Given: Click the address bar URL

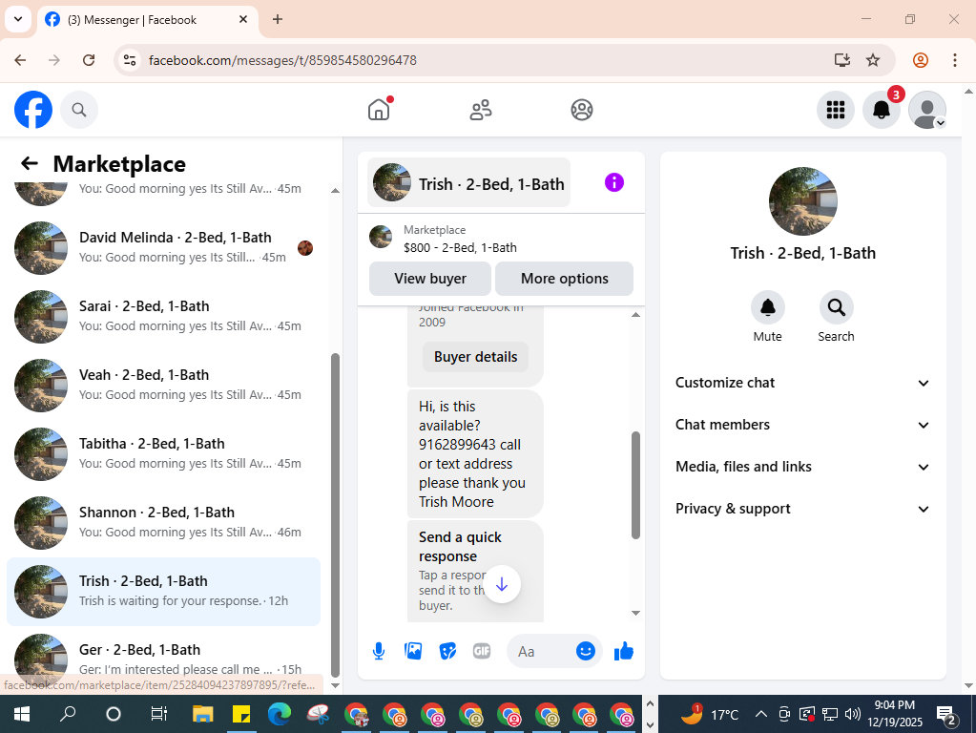Looking at the screenshot, I should point(282,60).
